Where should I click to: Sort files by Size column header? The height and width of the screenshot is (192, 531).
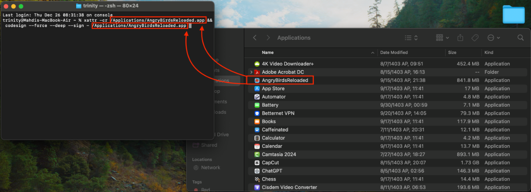[x=452, y=53]
